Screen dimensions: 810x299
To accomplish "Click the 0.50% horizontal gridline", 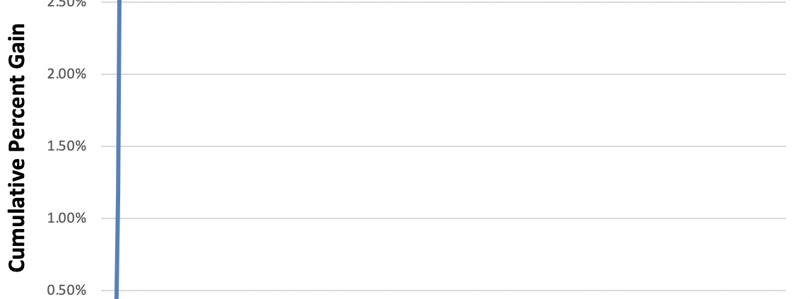I will coord(452,291).
